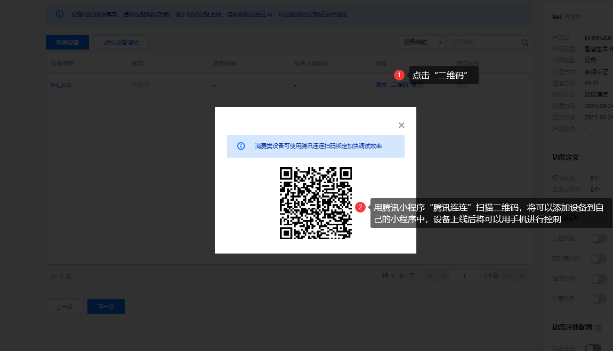Click the 密钥认证 value in product panel
The width and height of the screenshot is (613, 351).
click(x=596, y=72)
